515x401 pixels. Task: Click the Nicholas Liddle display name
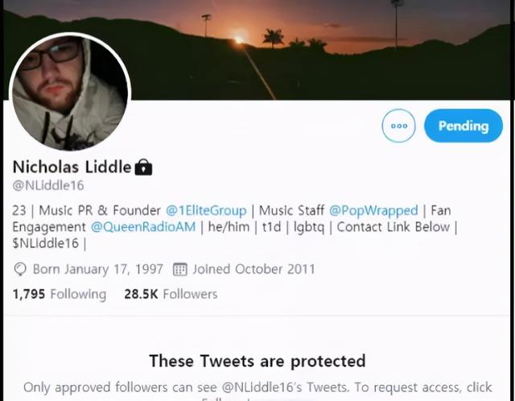(x=72, y=167)
